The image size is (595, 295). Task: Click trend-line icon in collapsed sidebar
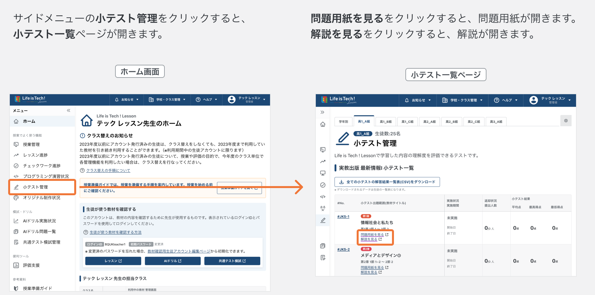(323, 161)
